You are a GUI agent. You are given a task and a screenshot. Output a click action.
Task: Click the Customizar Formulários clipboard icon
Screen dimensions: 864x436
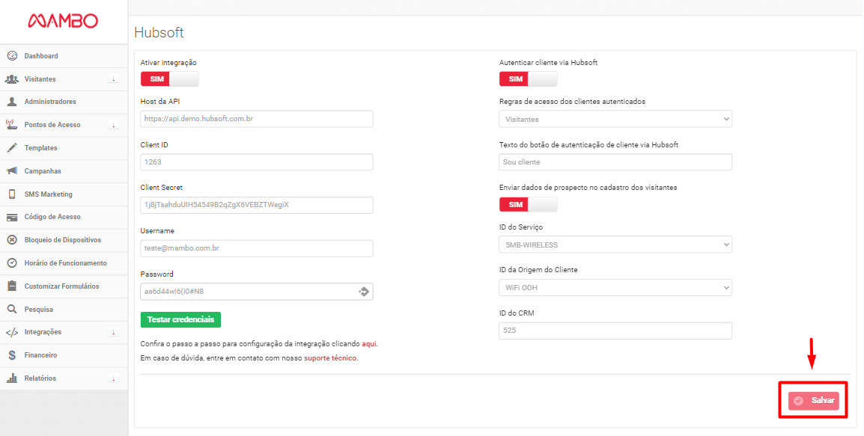click(11, 286)
